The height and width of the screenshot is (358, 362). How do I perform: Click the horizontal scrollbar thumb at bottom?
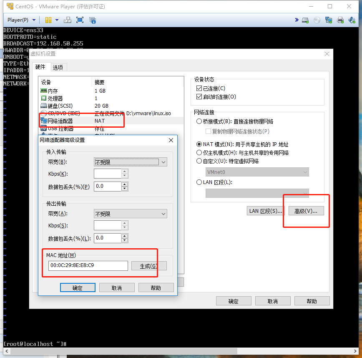pyautogui.click(x=124, y=351)
